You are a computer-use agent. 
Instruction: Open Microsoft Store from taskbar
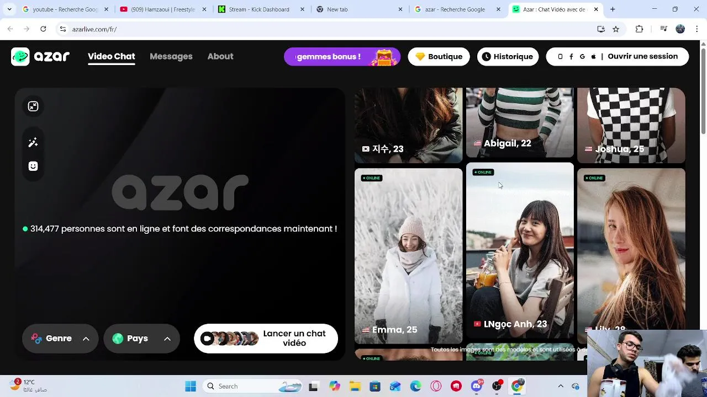point(375,386)
